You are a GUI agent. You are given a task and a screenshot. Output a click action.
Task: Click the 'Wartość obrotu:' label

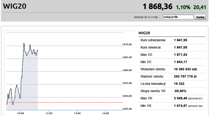pyautogui.click(x=152, y=77)
